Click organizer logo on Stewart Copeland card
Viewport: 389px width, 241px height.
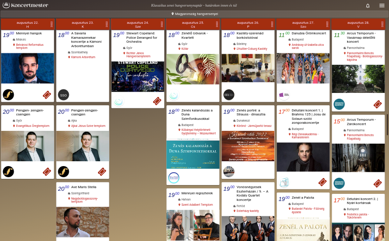[x=119, y=101]
